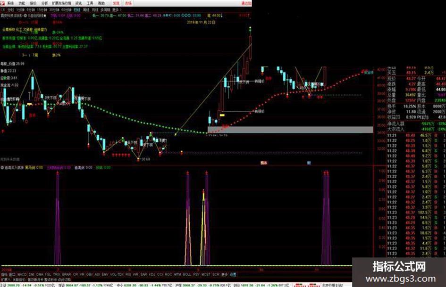The image size is (446, 287).
Task: Click the date label 2019年11月22日
Action: (201, 22)
